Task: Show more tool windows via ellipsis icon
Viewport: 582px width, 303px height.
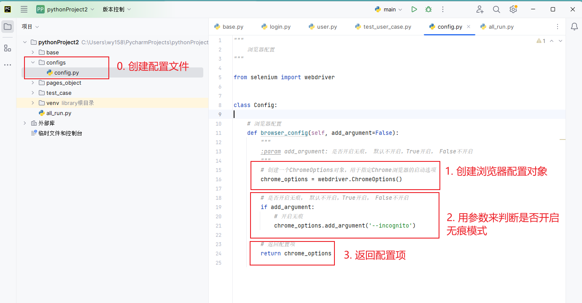Action: (7, 64)
